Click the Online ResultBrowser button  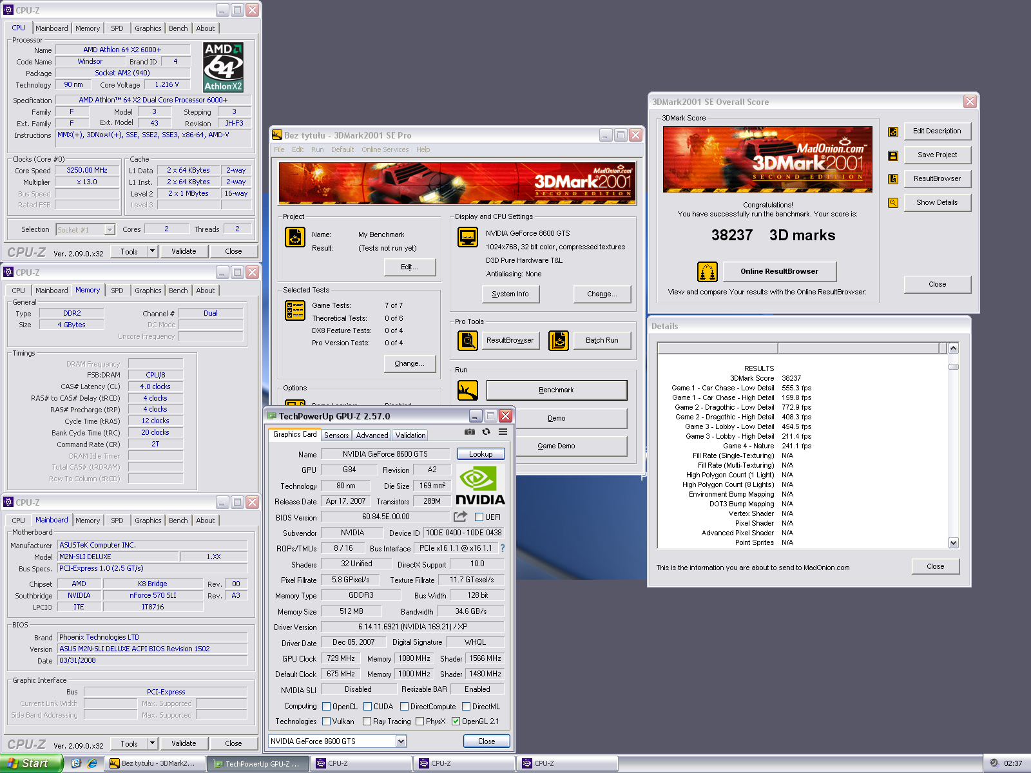[780, 271]
